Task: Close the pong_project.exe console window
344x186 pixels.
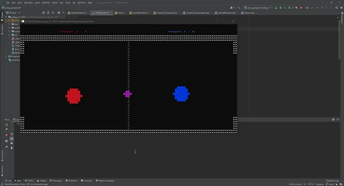Action: tap(233, 21)
